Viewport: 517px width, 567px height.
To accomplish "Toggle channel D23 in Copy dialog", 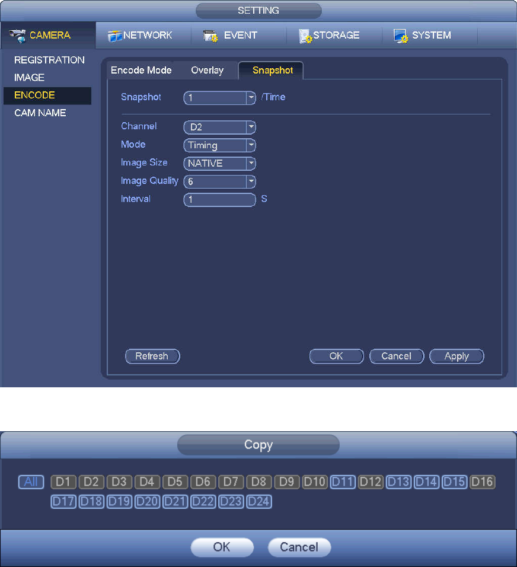I will click(x=231, y=502).
